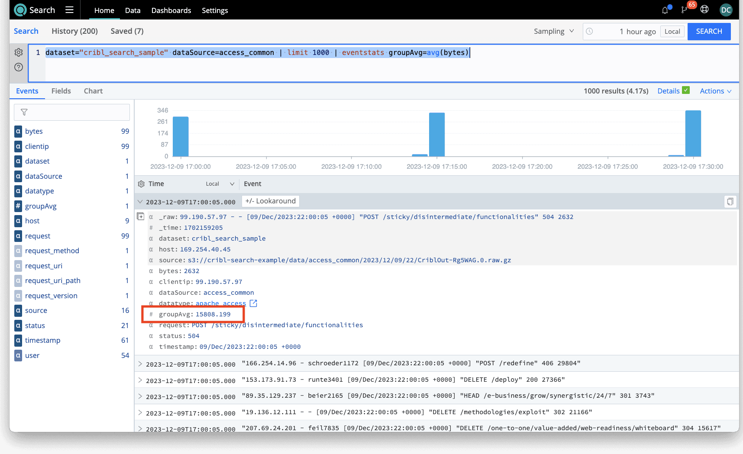743x454 pixels.
Task: Click the time range clock icon
Action: 589,31
